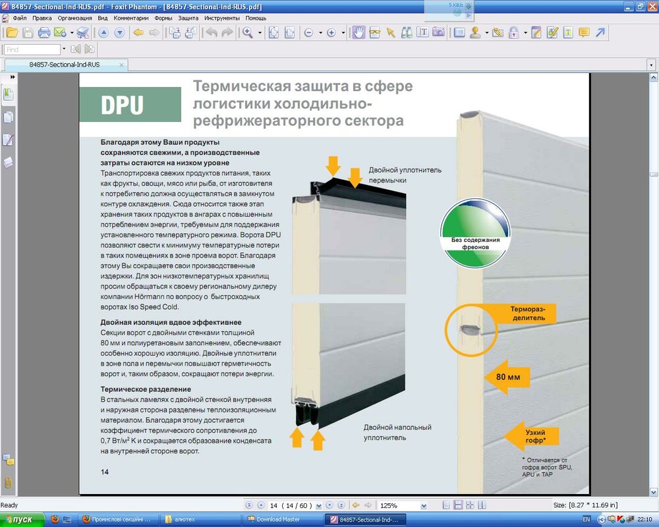Open the Pages panel in left sidebar
The width and height of the screenshot is (659, 527).
(x=8, y=117)
